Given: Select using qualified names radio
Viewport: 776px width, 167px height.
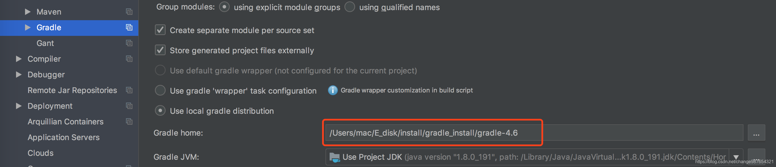Looking at the screenshot, I should coord(349,7).
